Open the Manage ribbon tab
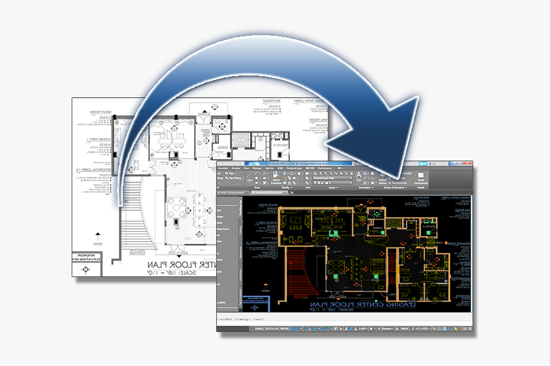Image resolution: width=550 pixels, height=366 pixels. (x=256, y=168)
